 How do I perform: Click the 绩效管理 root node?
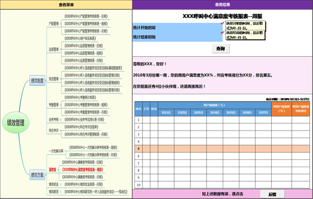click(x=16, y=122)
